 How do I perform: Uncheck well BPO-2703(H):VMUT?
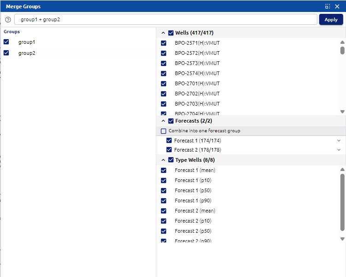pos(163,104)
